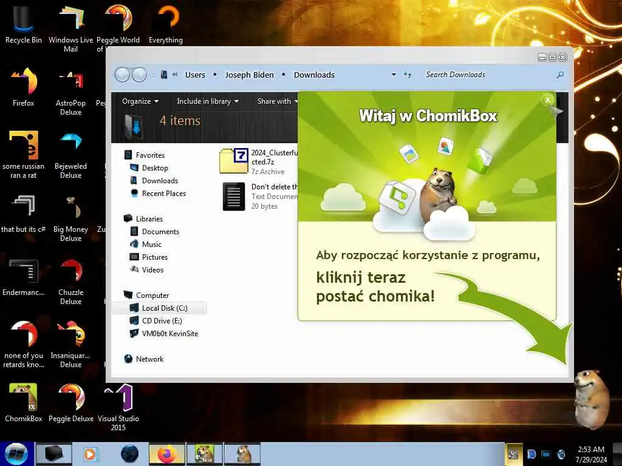Screen dimensions: 622x466
Task: Open the Videos library
Action: (147, 269)
